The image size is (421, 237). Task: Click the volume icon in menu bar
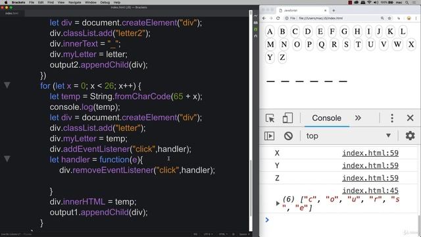376,3
